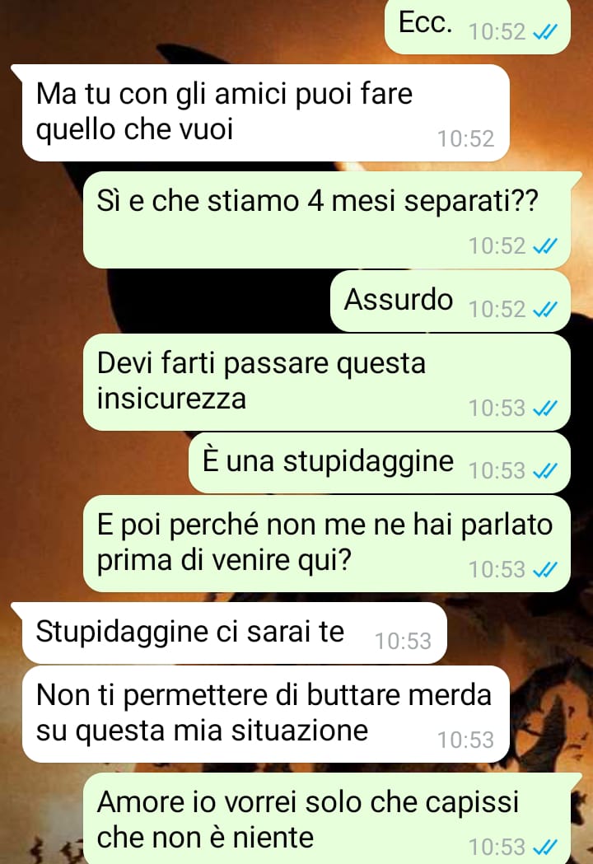
Task: Click the blue ticks on 'È una stupidaggine' message
Action: (544, 471)
